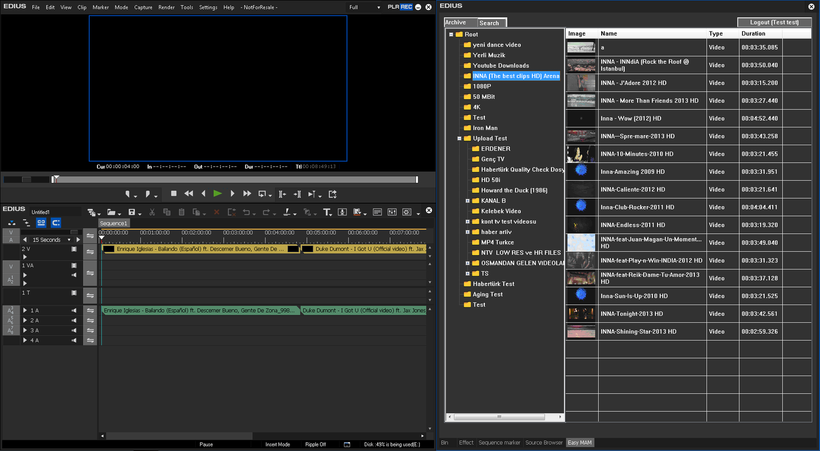Expand the haber arliv folder node
820x451 pixels.
click(x=467, y=232)
